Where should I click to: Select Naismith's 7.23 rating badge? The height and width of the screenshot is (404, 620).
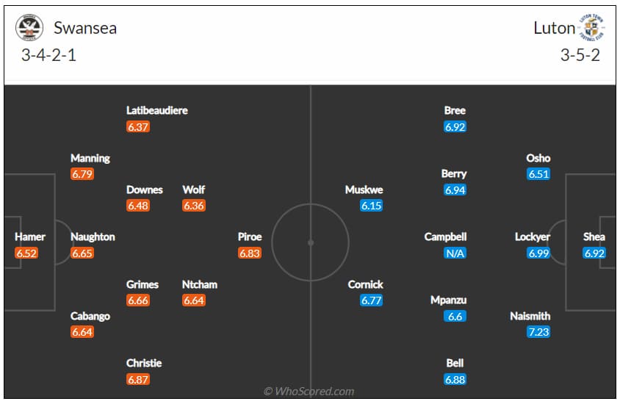pyautogui.click(x=538, y=332)
